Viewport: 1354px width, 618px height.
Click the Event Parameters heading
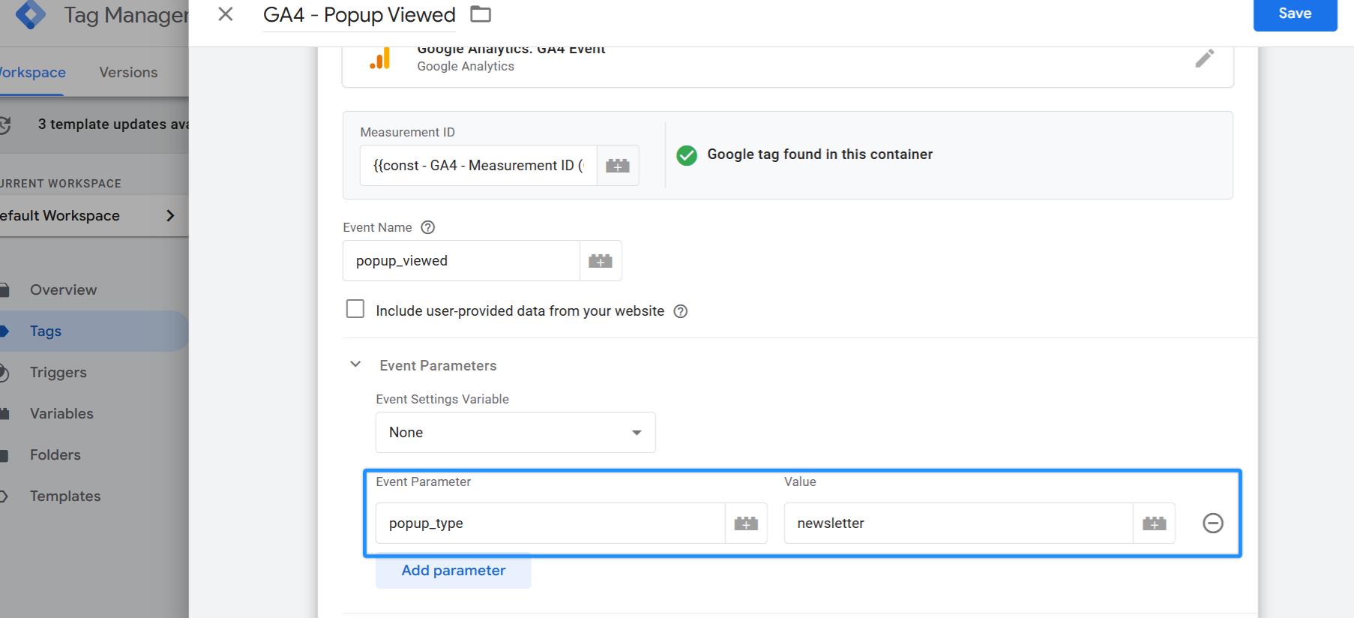(438, 366)
